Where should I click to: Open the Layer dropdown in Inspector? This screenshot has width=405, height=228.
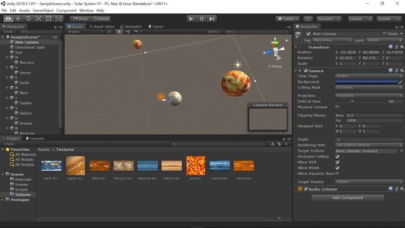384,40
